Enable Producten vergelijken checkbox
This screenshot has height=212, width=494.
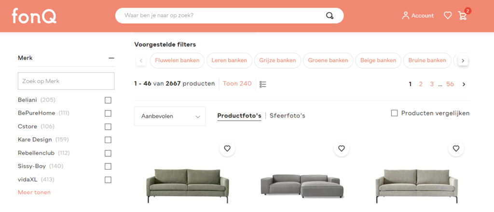point(395,113)
